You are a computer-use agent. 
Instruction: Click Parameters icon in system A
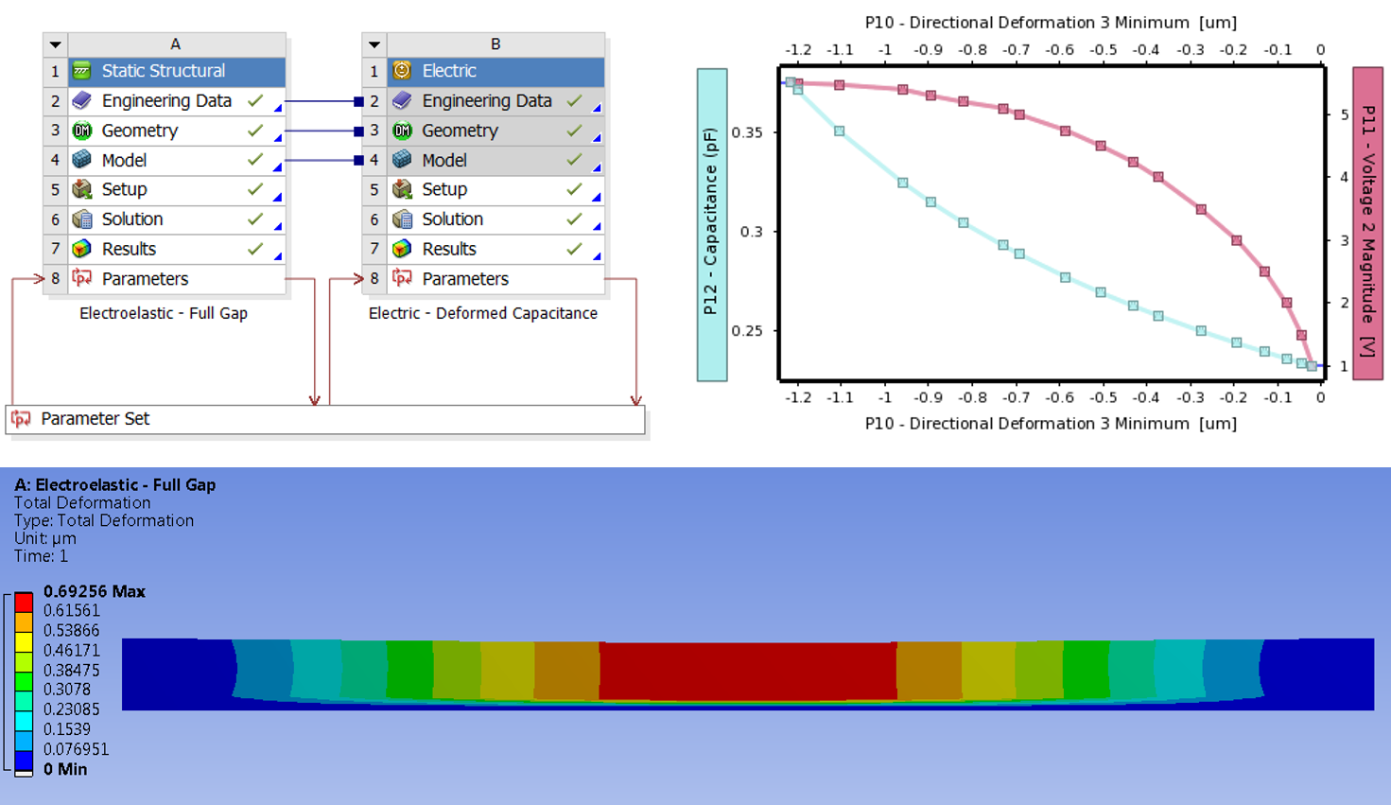click(x=82, y=278)
